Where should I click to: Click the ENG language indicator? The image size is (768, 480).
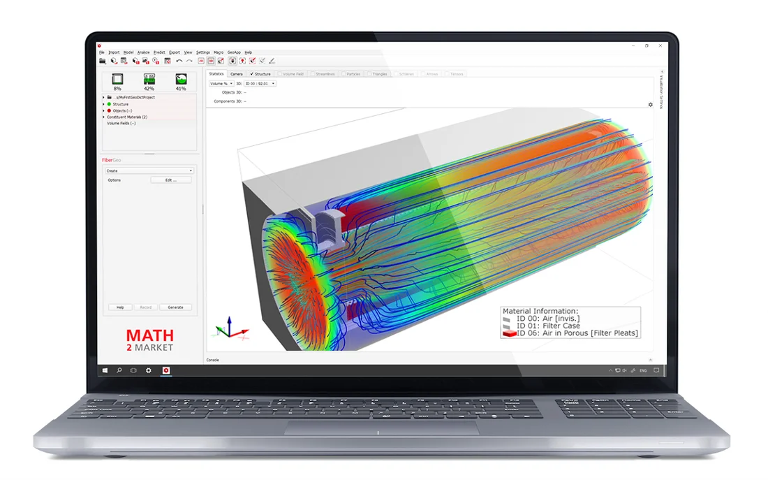click(643, 370)
